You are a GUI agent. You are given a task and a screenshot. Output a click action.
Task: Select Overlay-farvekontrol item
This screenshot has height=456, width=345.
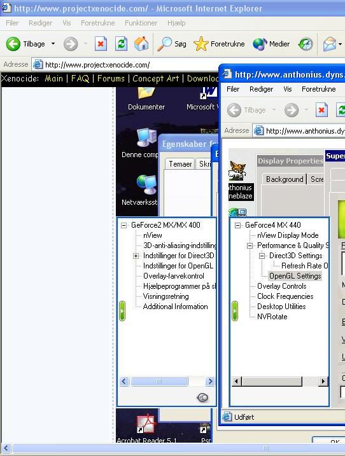click(174, 276)
